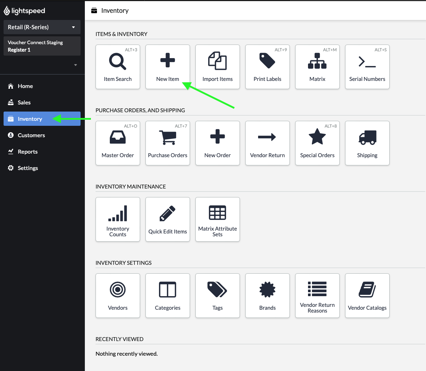Open Purchase Orders cart tile
Screen dimensions: 426x371
168,143
